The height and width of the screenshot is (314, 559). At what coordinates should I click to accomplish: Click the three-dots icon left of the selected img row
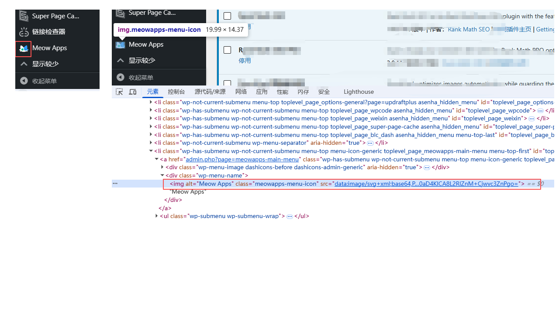(x=115, y=184)
